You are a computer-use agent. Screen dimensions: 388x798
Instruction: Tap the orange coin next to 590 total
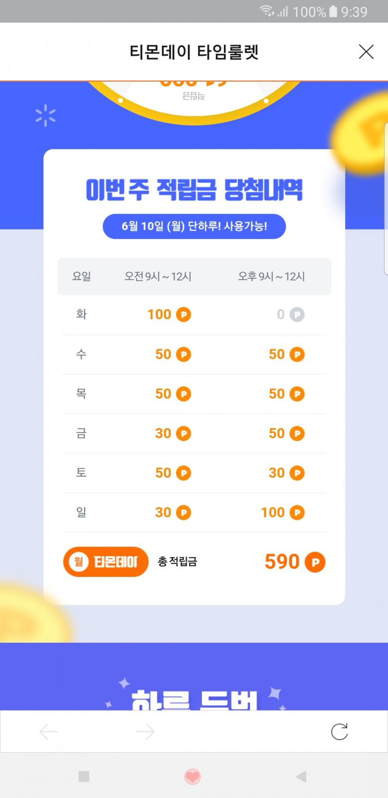click(x=315, y=563)
